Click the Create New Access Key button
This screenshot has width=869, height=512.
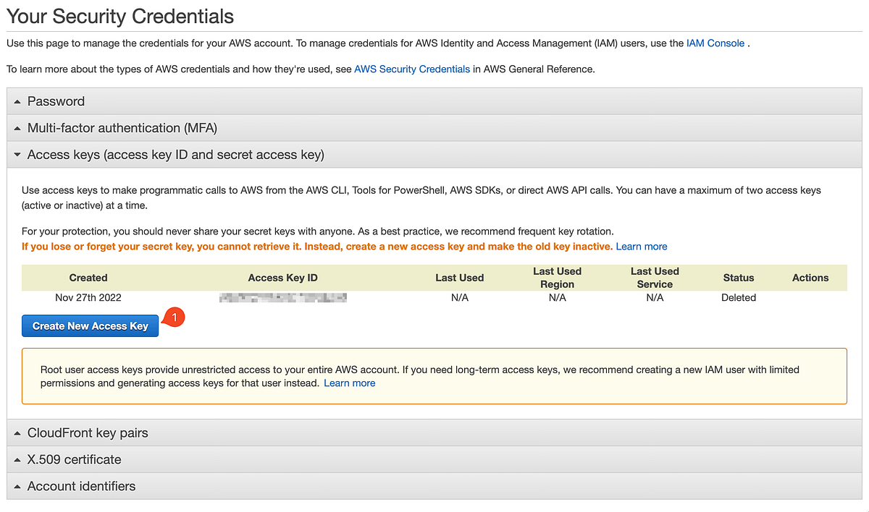[x=90, y=325]
